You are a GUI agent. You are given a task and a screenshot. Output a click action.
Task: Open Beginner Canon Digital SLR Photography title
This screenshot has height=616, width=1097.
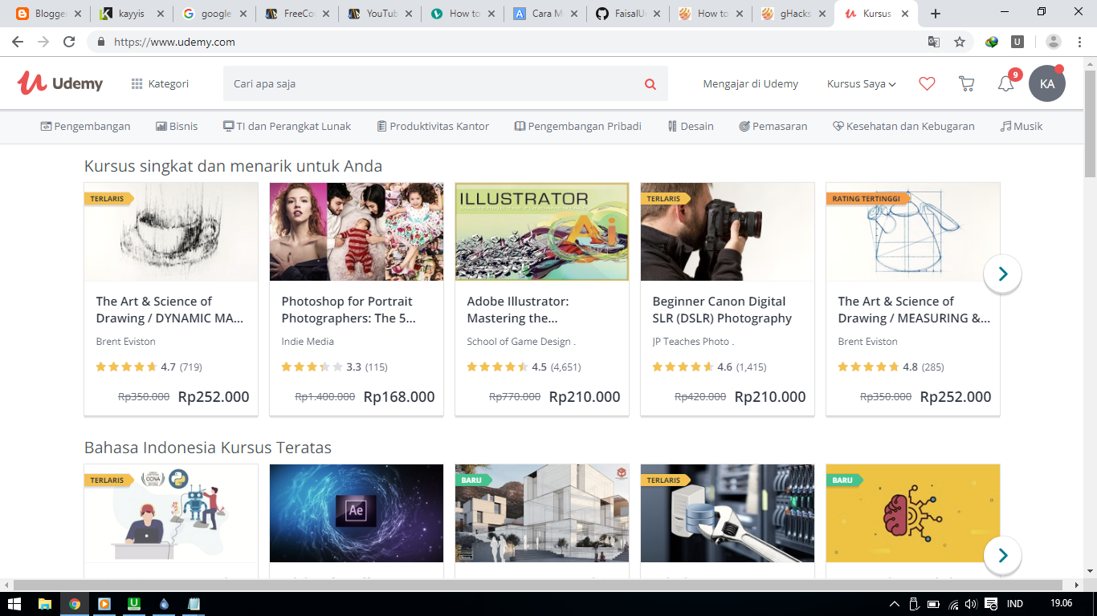(722, 310)
